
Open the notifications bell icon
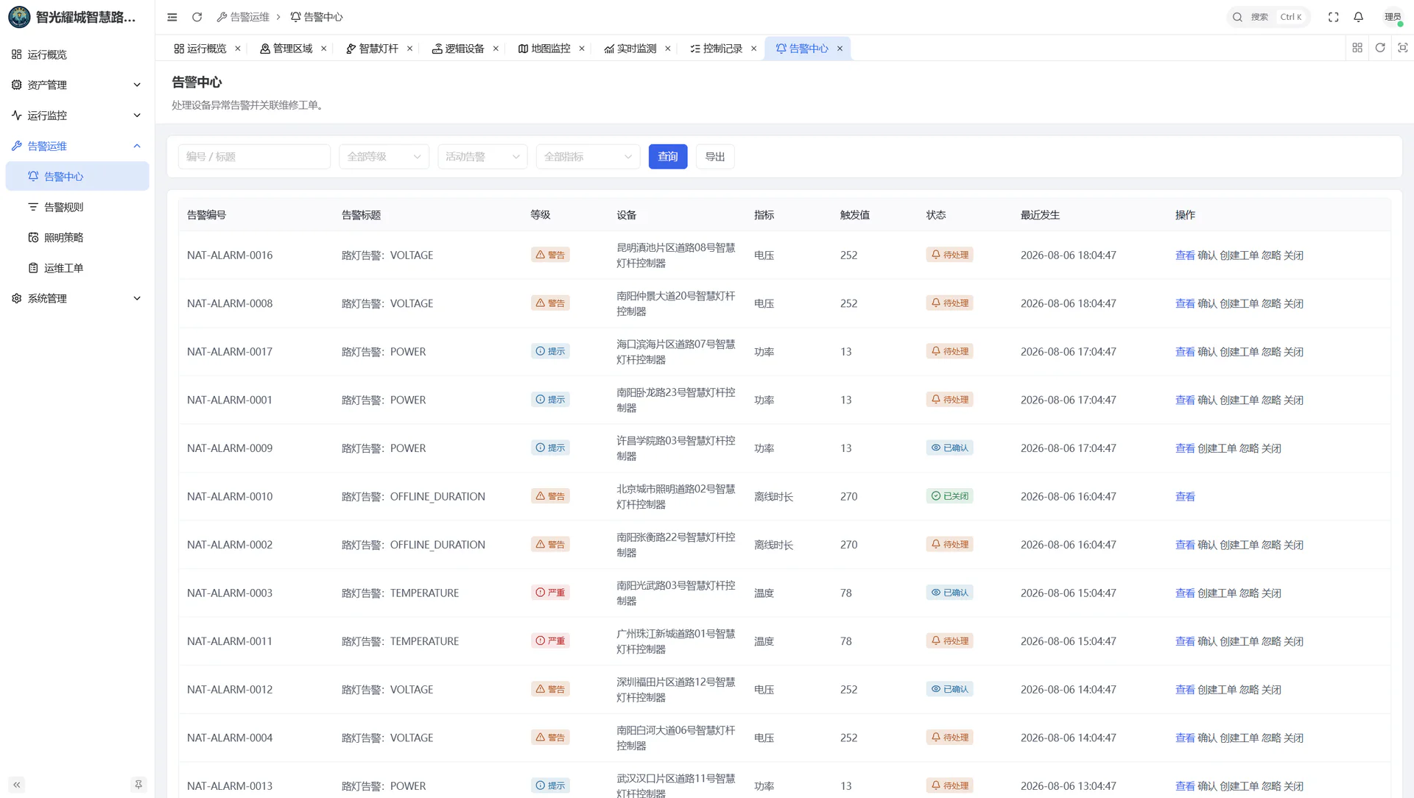coord(1358,17)
